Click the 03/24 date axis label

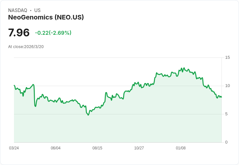click(14, 148)
